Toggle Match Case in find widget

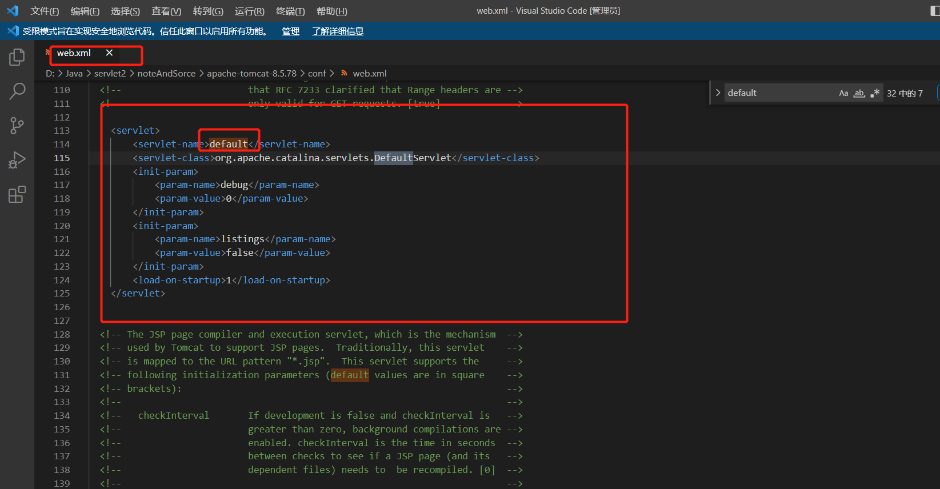click(843, 93)
